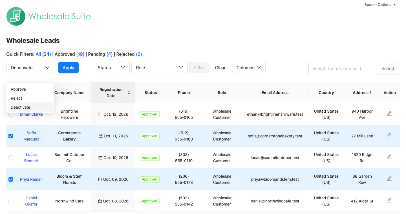The height and width of the screenshot is (214, 406).
Task: Show All (24) leads quick filter
Action: [x=43, y=54]
